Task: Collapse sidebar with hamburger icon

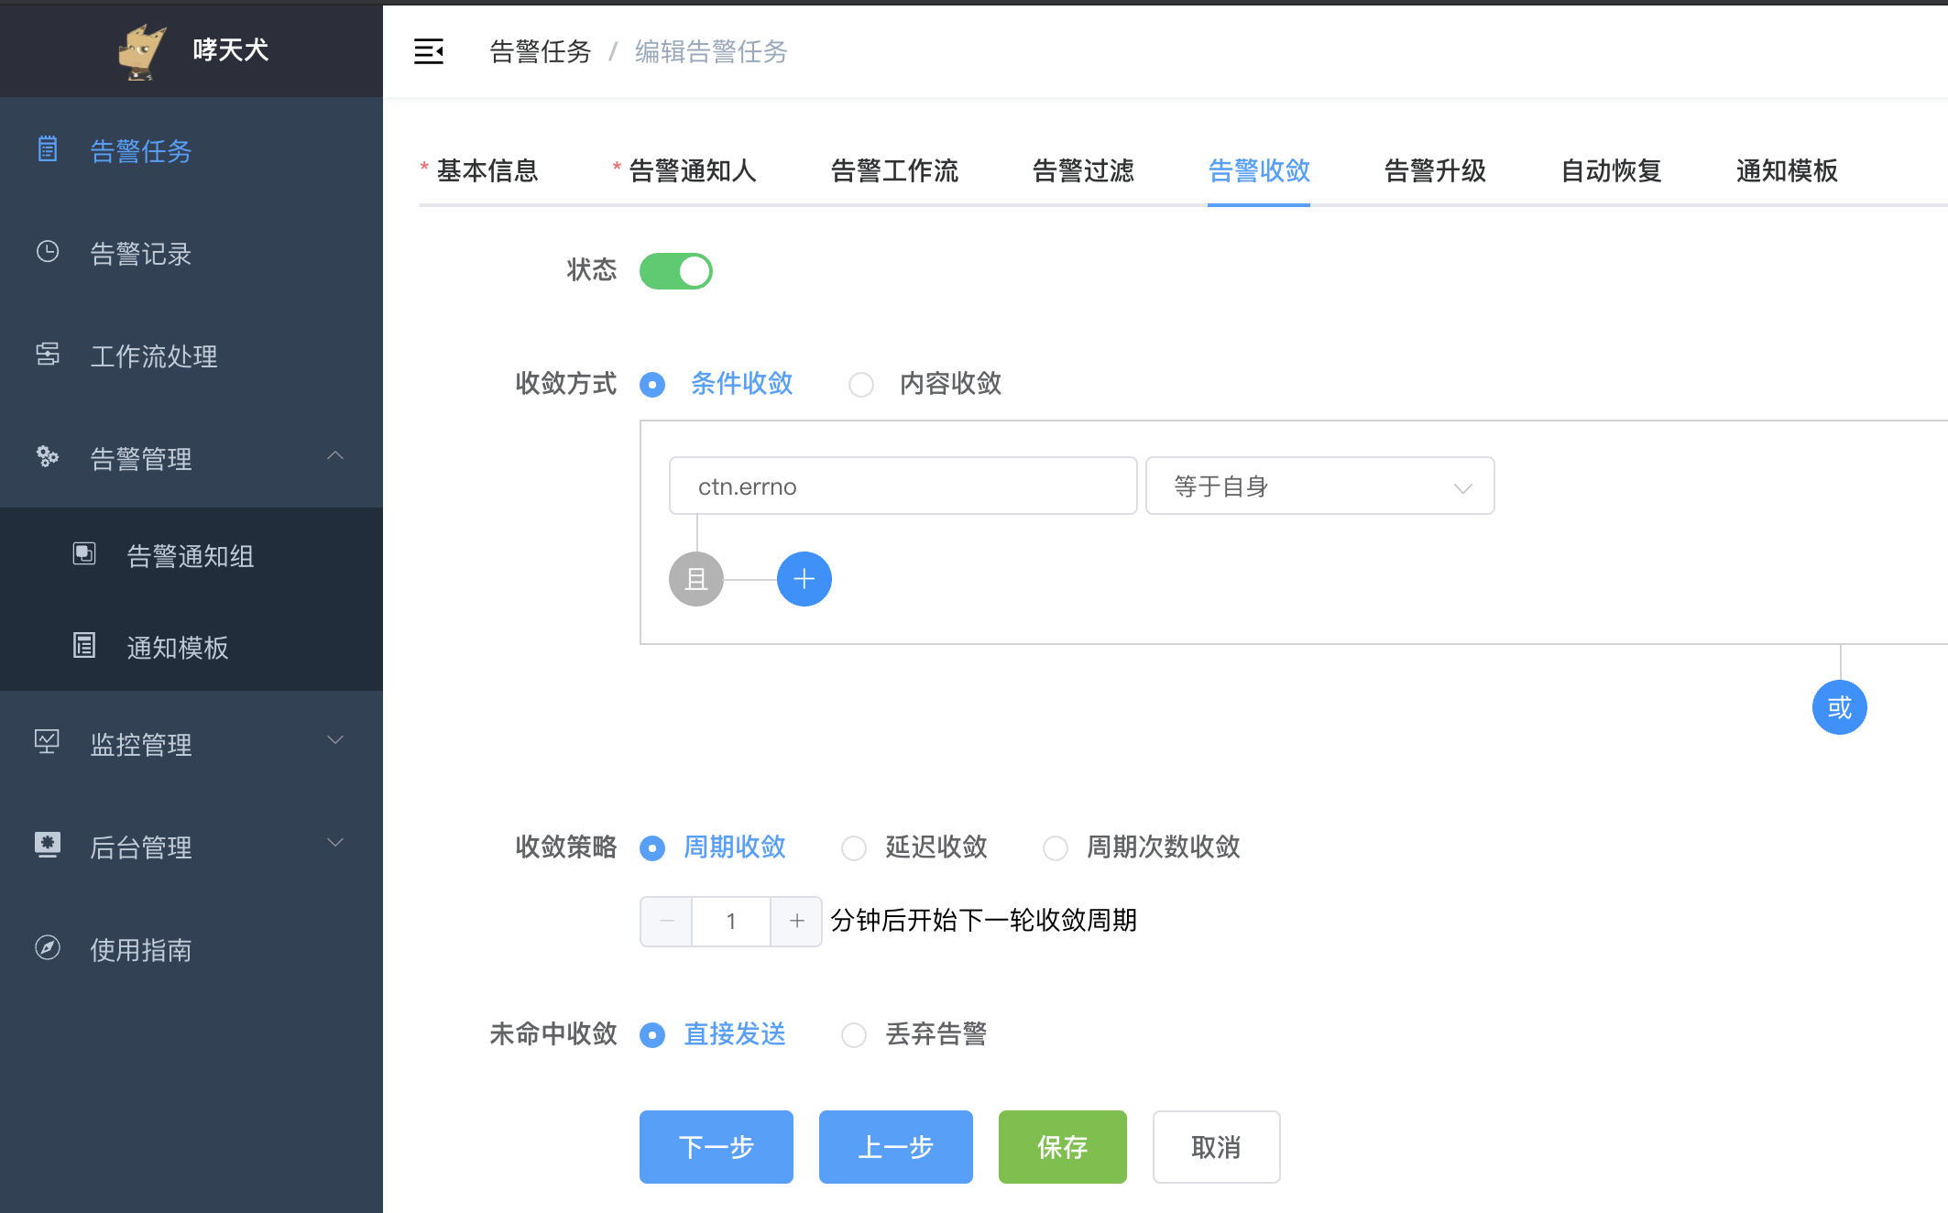Action: [x=428, y=51]
